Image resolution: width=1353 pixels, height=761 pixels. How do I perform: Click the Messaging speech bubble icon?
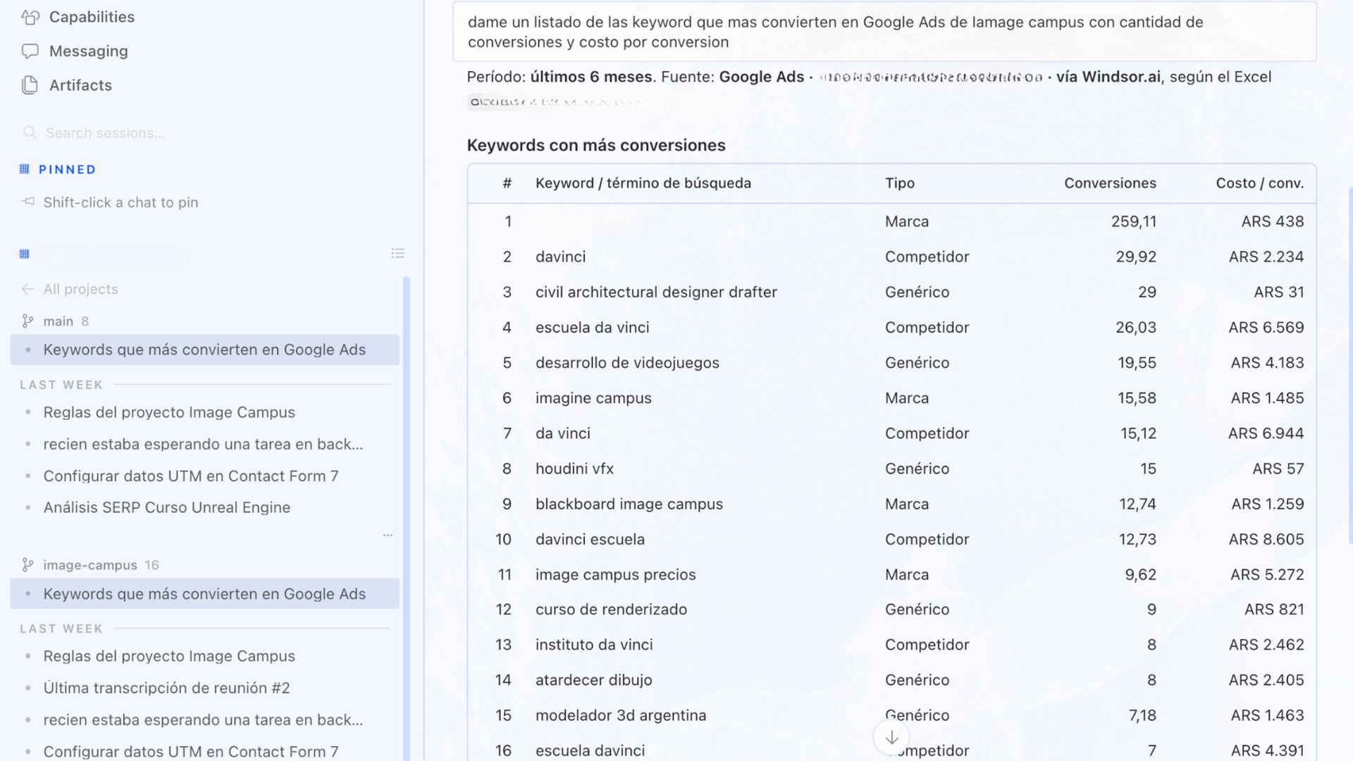[30, 51]
